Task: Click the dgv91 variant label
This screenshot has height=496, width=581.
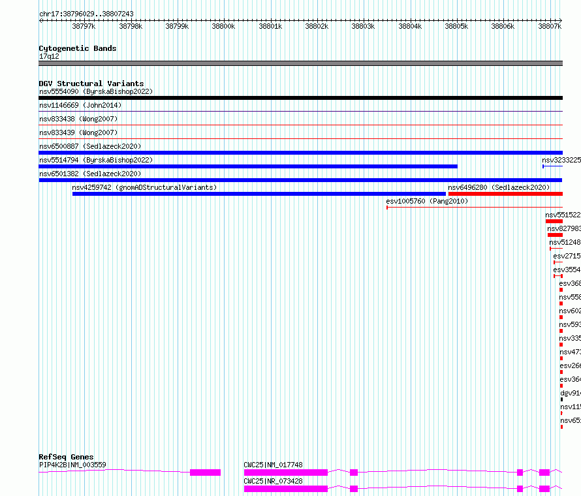Action: [571, 393]
